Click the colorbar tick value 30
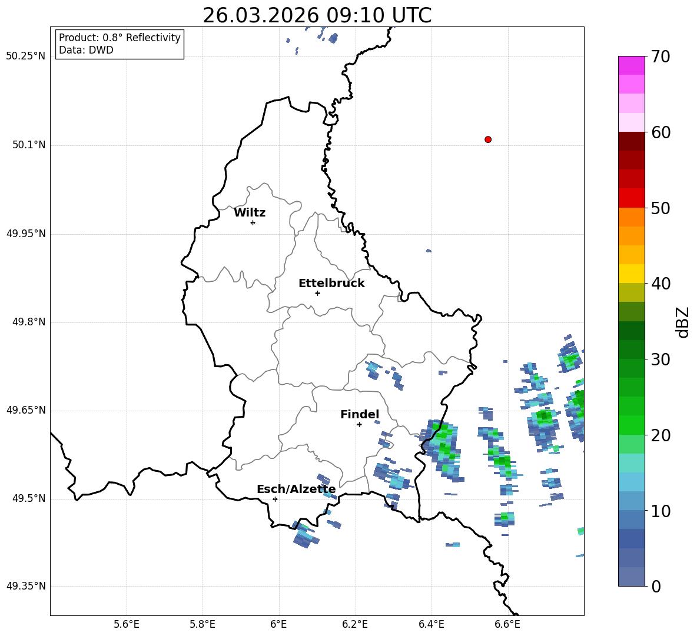697x636 pixels. (x=661, y=359)
